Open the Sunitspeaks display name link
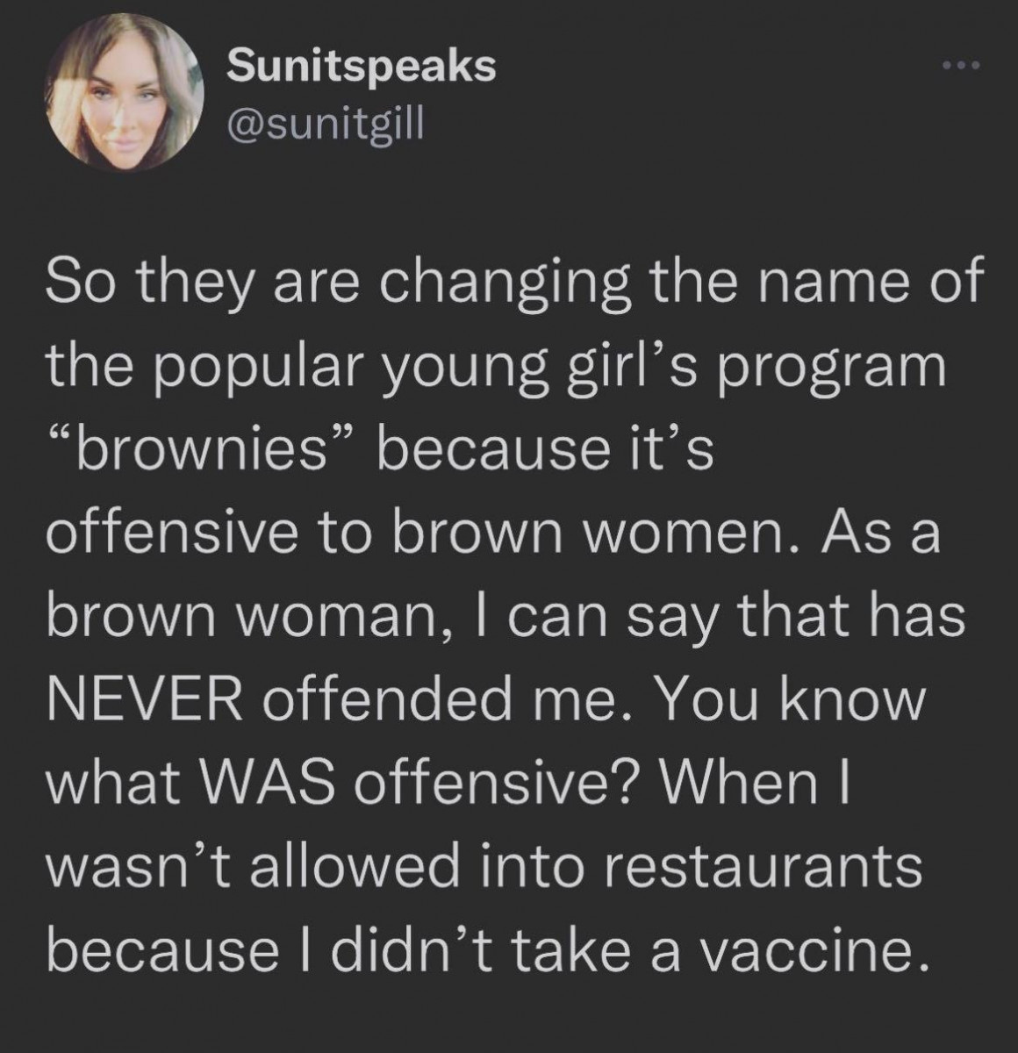 (x=360, y=67)
